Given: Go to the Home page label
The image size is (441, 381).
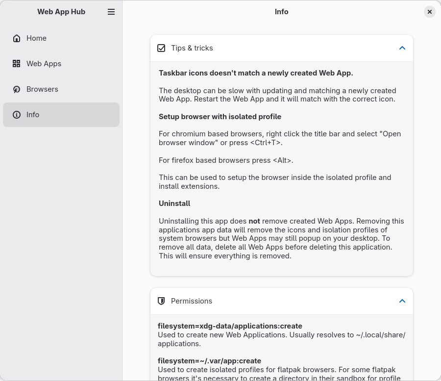Looking at the screenshot, I should (36, 38).
